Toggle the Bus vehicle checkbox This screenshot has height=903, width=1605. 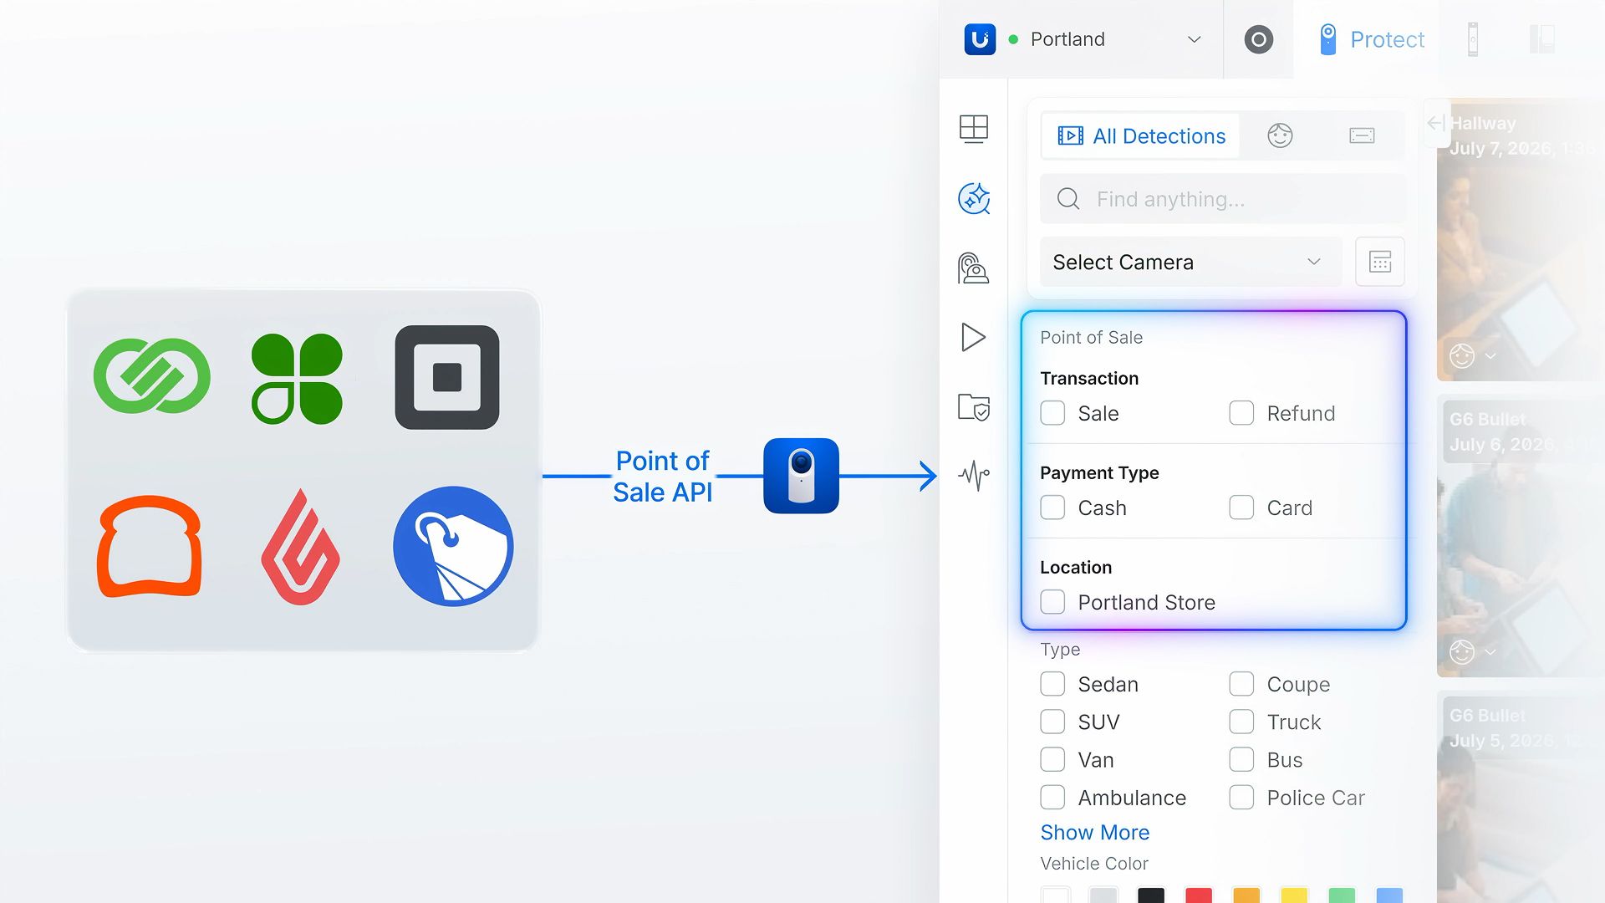coord(1241,759)
